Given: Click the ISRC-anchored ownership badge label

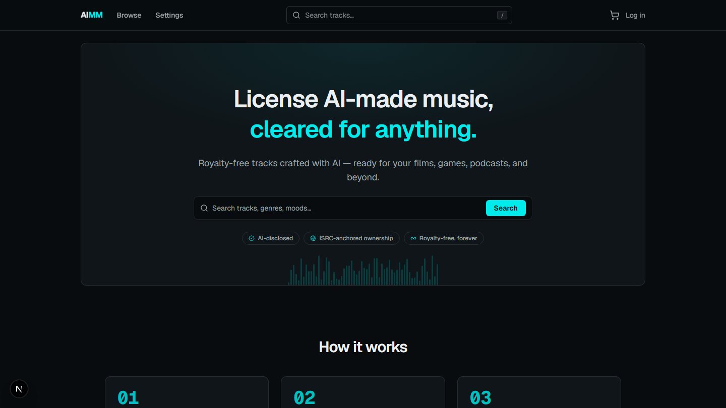Looking at the screenshot, I should click(356, 238).
